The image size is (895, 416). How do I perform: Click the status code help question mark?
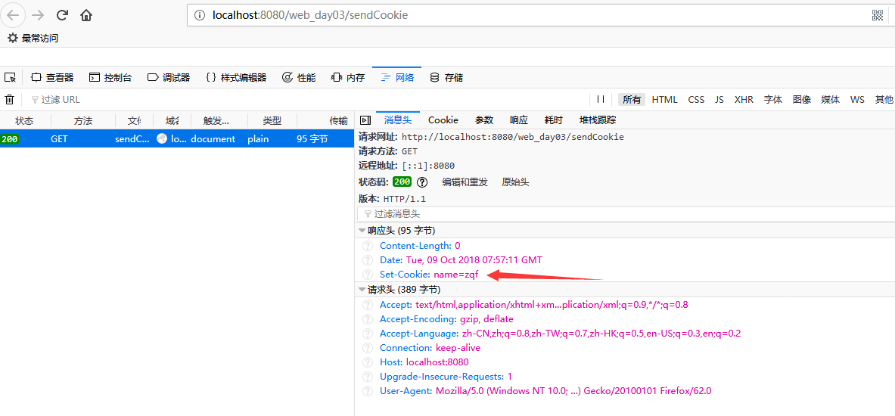point(422,182)
